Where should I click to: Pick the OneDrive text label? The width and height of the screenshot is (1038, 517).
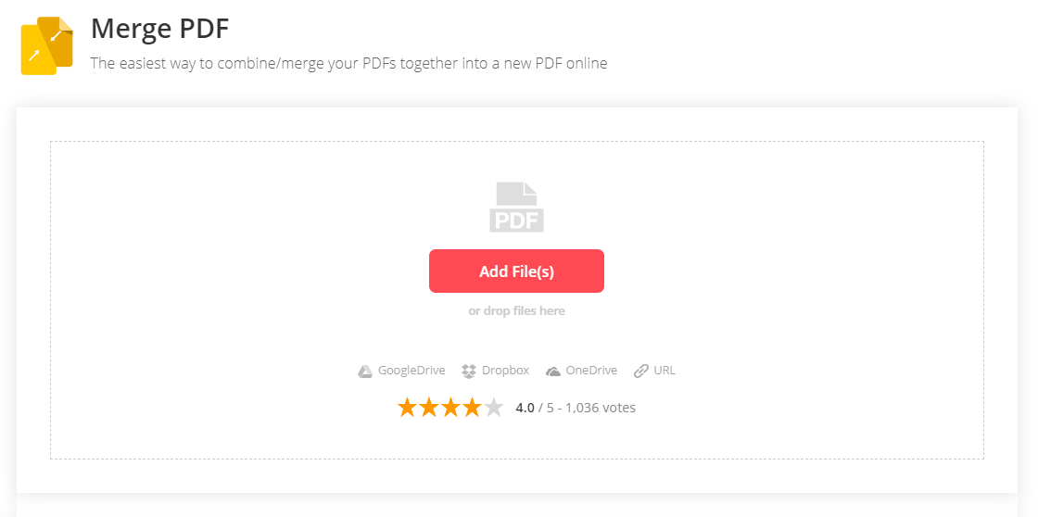click(591, 371)
